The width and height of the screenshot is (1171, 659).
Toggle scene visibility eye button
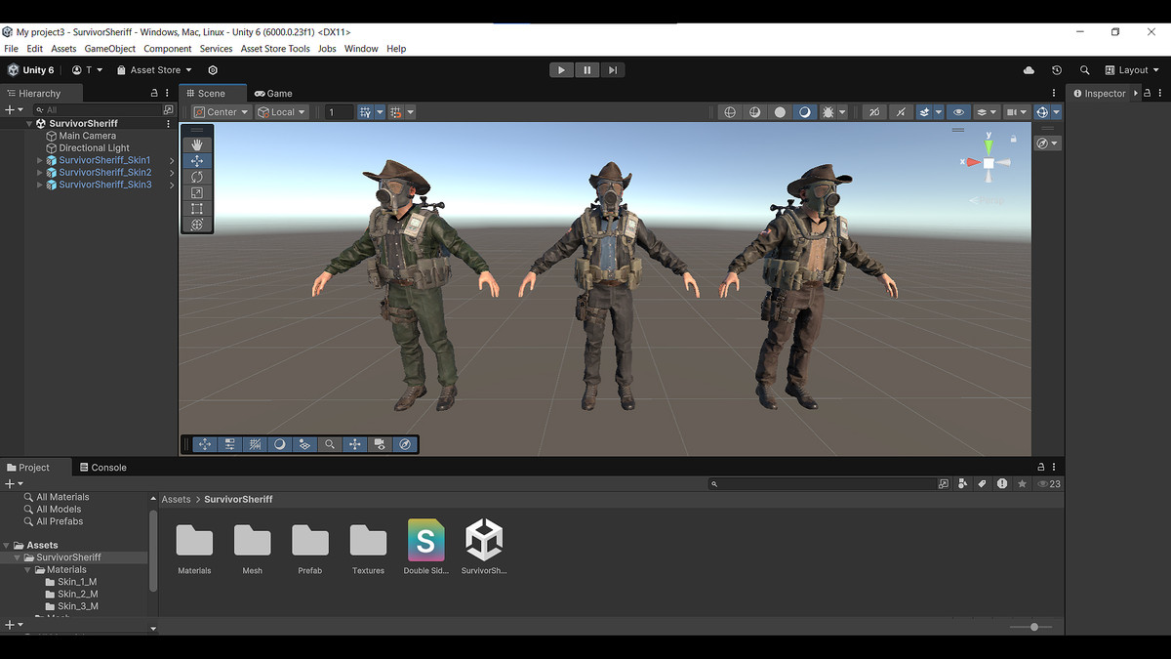point(959,112)
